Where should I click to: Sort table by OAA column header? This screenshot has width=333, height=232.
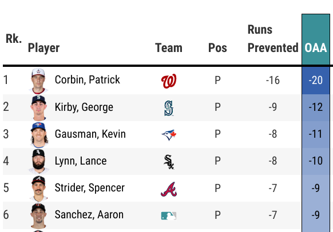pos(316,48)
